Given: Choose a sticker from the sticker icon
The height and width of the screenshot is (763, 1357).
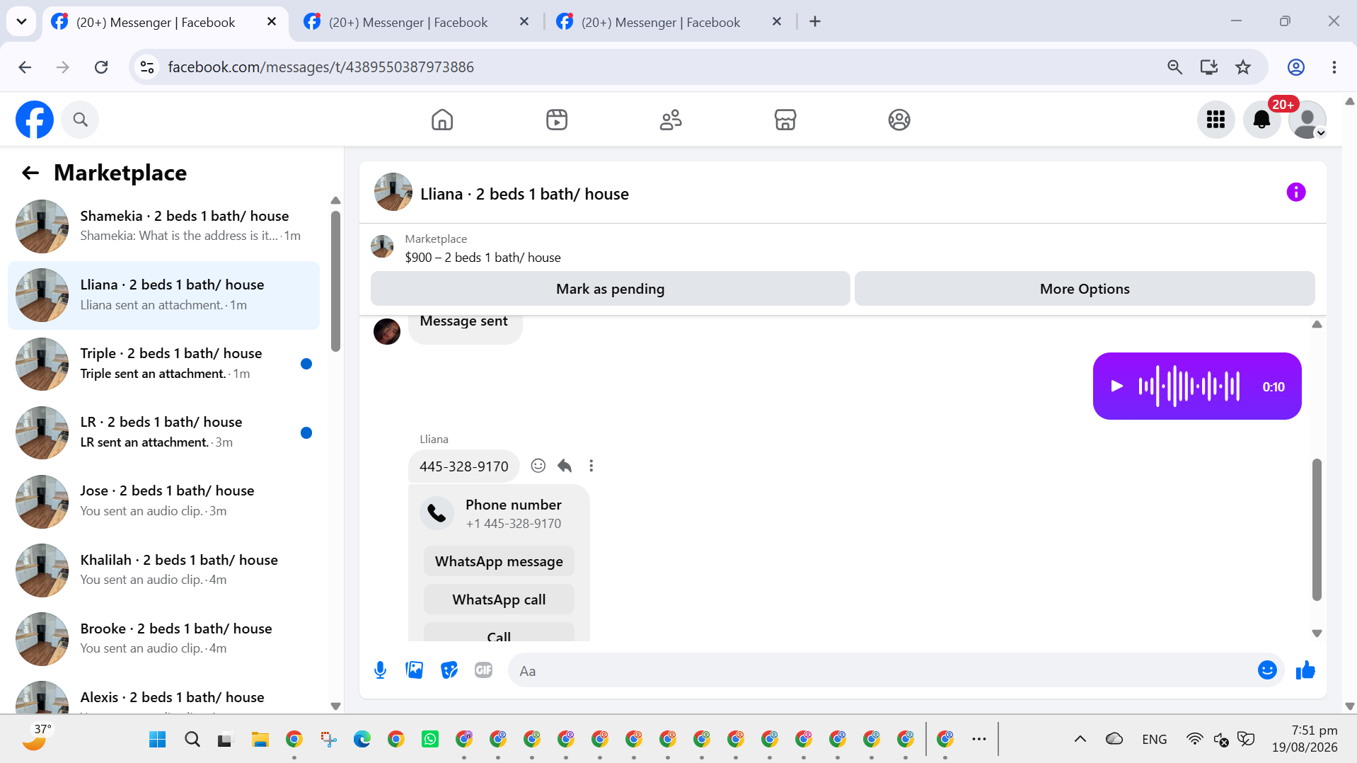Looking at the screenshot, I should [449, 670].
